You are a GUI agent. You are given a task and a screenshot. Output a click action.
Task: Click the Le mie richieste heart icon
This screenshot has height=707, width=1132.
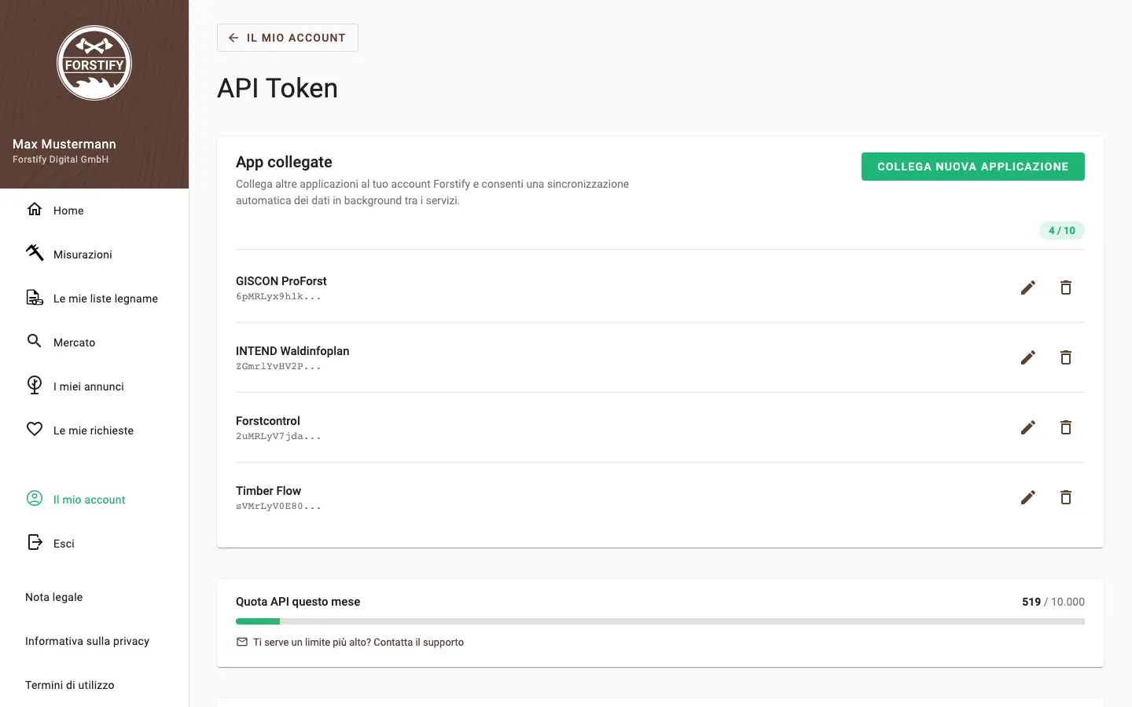point(35,429)
